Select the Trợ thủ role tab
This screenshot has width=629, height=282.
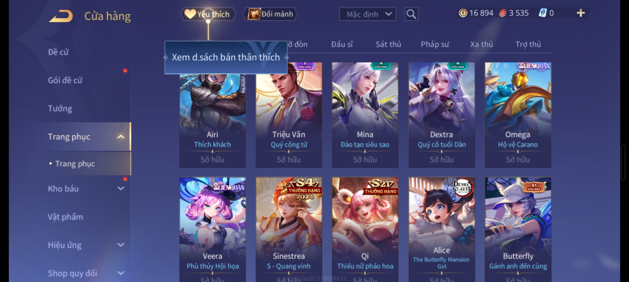coord(528,44)
